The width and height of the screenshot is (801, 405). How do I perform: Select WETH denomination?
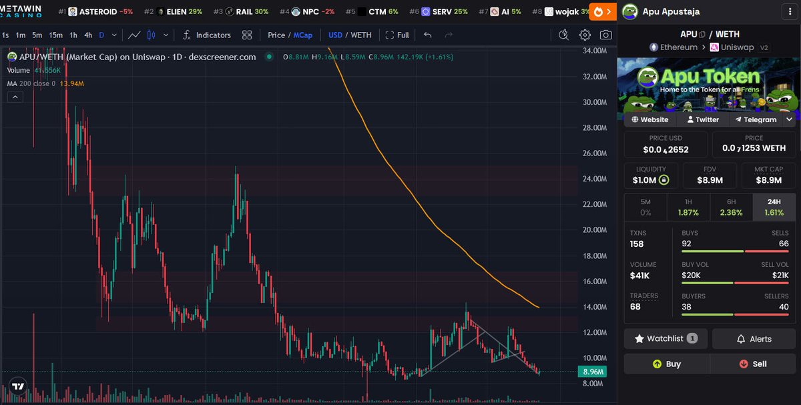click(361, 35)
